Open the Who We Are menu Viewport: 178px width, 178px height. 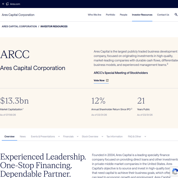94,15
